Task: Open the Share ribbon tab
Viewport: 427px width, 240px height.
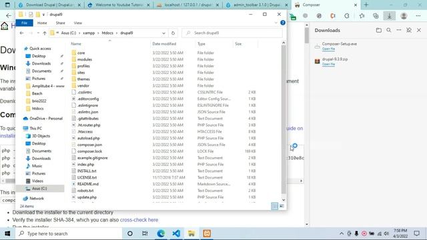Action: tap(61, 23)
